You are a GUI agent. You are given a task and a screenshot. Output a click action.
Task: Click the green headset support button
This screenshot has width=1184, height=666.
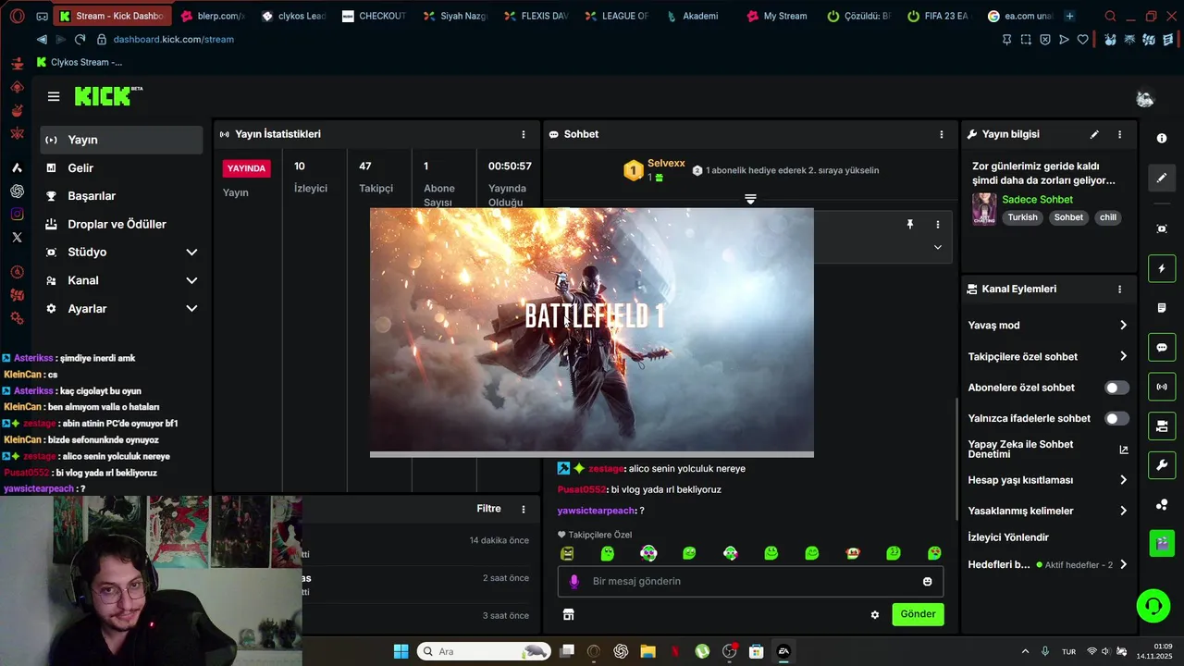point(1153,607)
